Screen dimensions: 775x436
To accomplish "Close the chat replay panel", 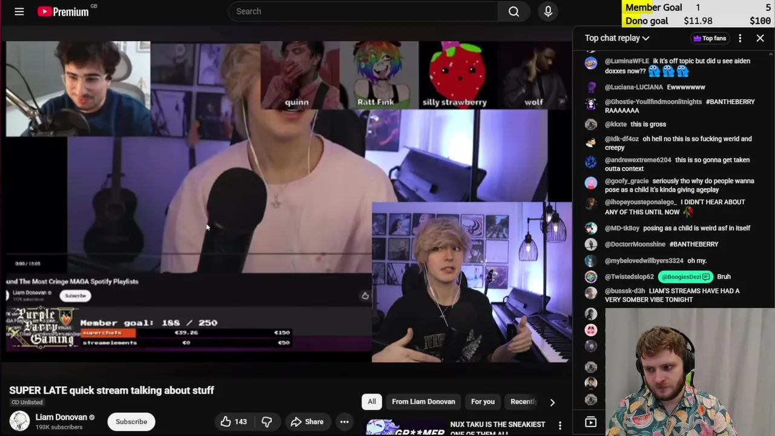I will (760, 38).
